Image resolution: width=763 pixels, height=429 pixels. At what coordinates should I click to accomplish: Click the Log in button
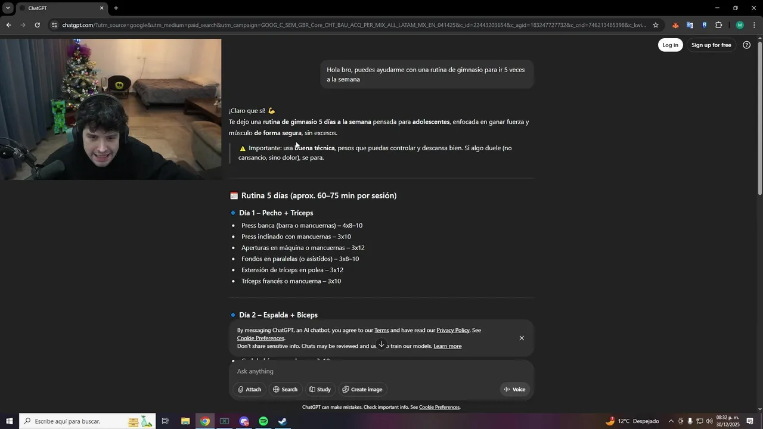[670, 45]
